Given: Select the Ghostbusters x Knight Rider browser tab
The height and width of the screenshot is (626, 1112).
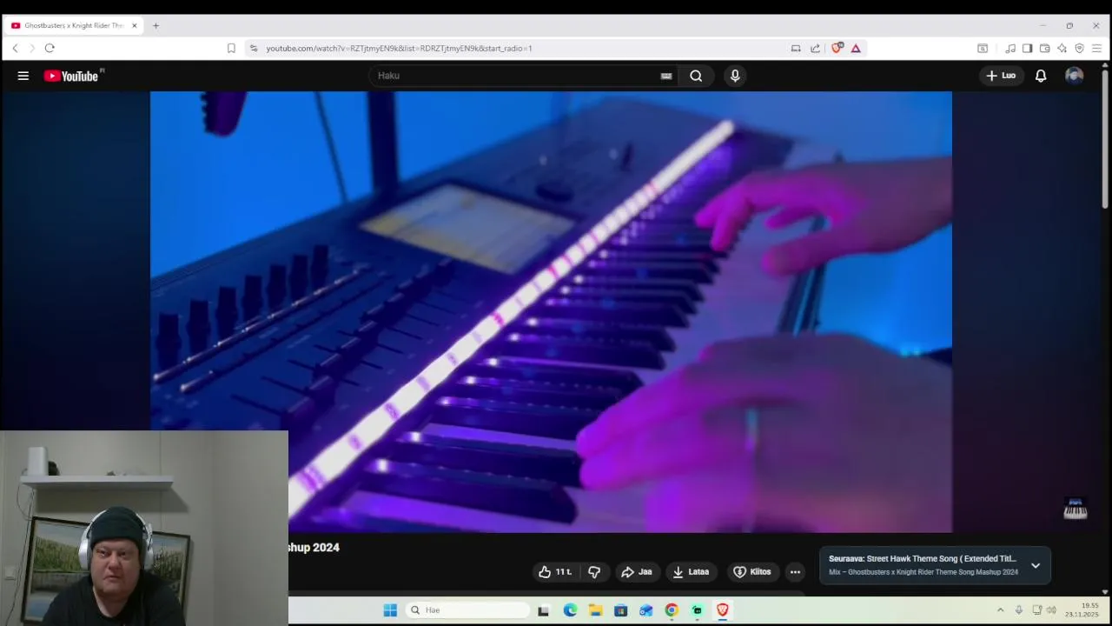Looking at the screenshot, I should coord(74,25).
